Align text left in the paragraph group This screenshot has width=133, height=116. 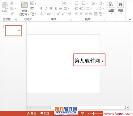76,14
